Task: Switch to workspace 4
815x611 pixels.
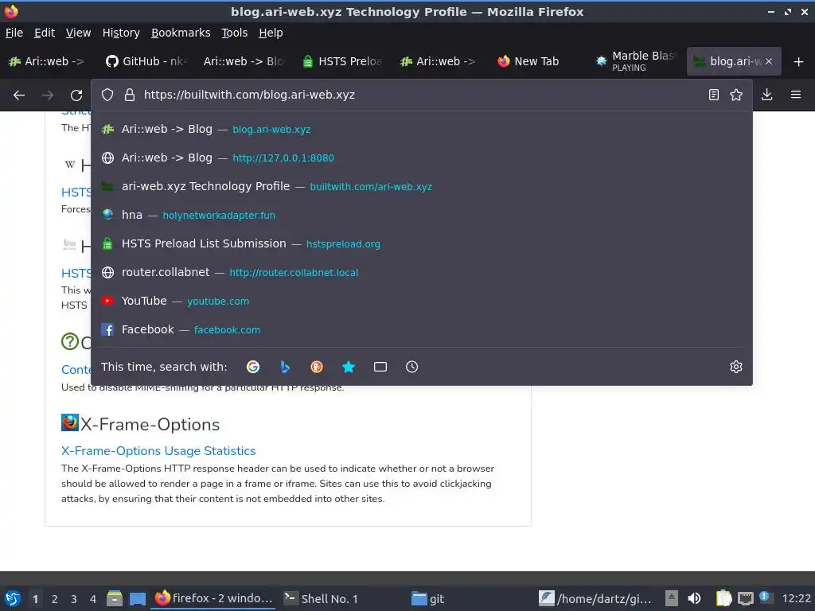Action: (x=93, y=599)
